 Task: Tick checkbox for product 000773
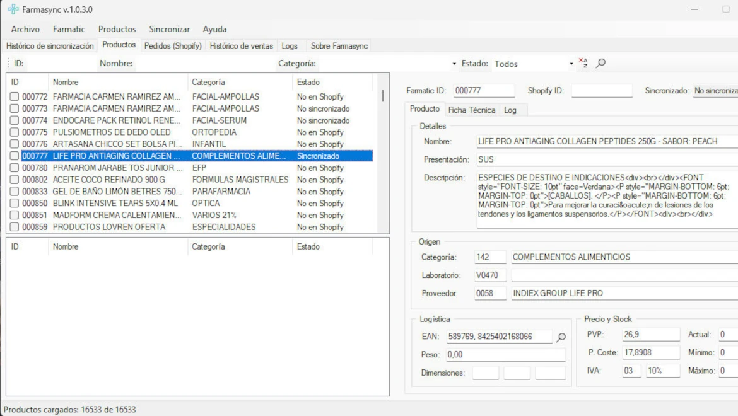click(x=14, y=108)
